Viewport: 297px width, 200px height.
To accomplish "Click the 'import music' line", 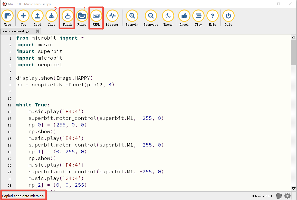I will [34, 44].
